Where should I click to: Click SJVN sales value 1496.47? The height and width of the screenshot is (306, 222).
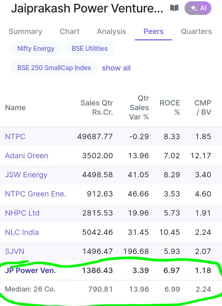97,251
